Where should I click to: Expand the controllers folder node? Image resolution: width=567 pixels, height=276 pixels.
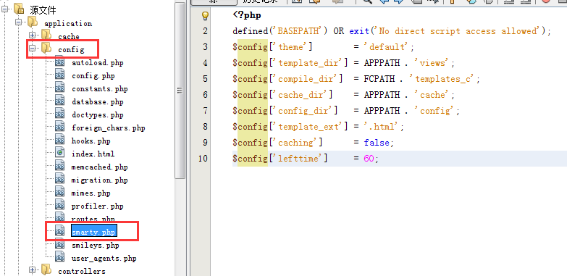(x=33, y=270)
